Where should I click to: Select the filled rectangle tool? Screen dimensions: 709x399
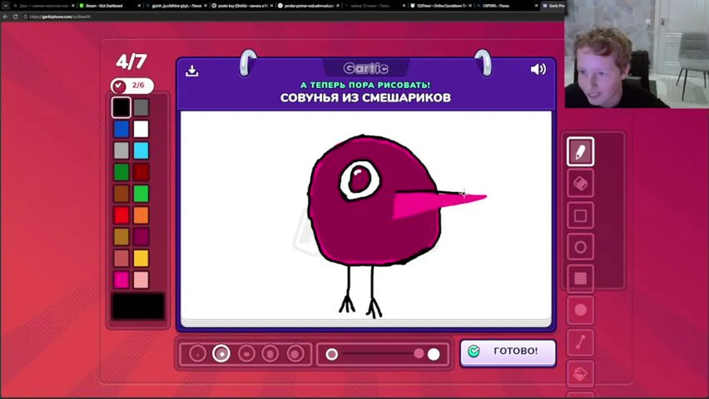coord(580,279)
